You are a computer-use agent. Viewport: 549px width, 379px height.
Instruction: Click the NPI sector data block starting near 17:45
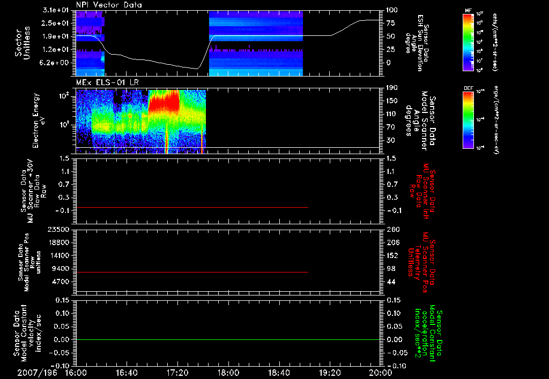(256, 43)
